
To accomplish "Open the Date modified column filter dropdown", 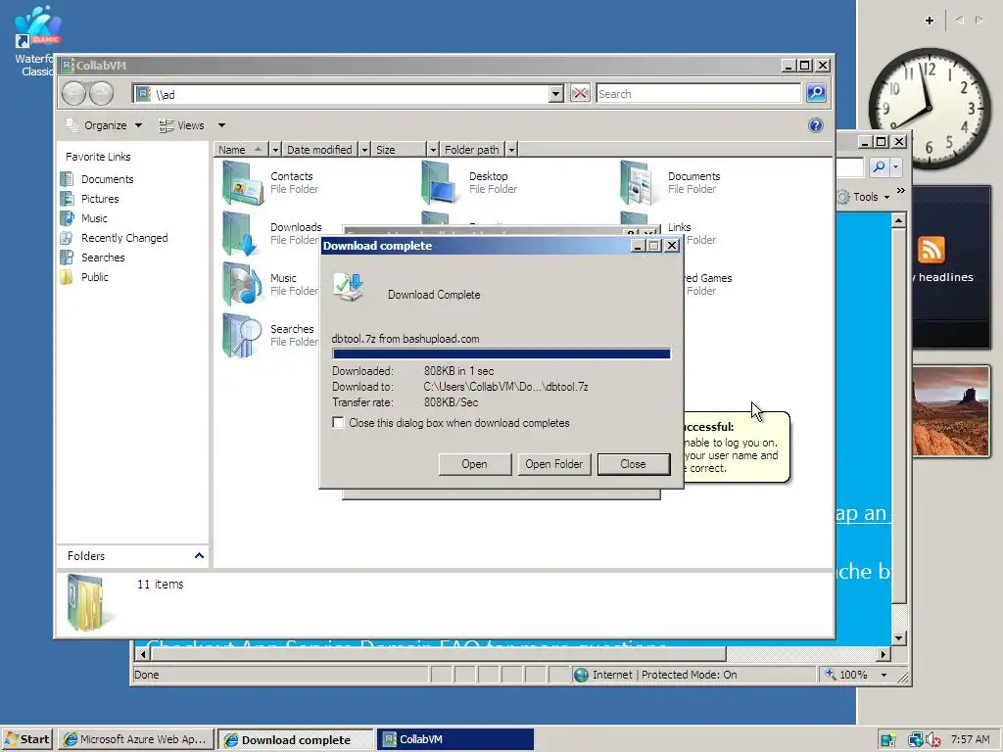I will point(364,150).
